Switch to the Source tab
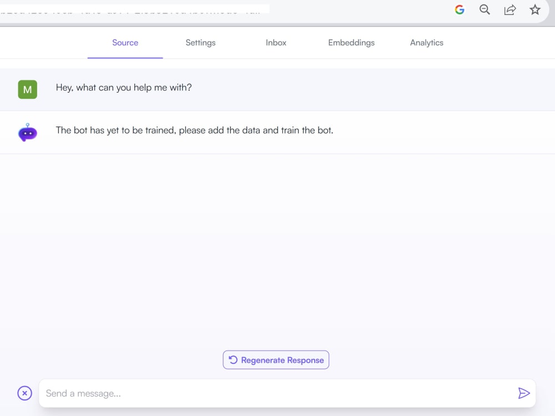 point(125,43)
